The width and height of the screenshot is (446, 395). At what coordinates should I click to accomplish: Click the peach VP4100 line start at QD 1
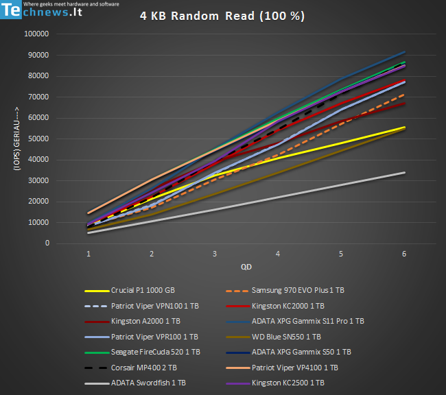[x=89, y=213]
